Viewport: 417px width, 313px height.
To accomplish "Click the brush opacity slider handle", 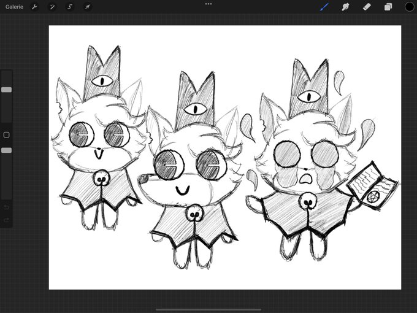I will 6,150.
